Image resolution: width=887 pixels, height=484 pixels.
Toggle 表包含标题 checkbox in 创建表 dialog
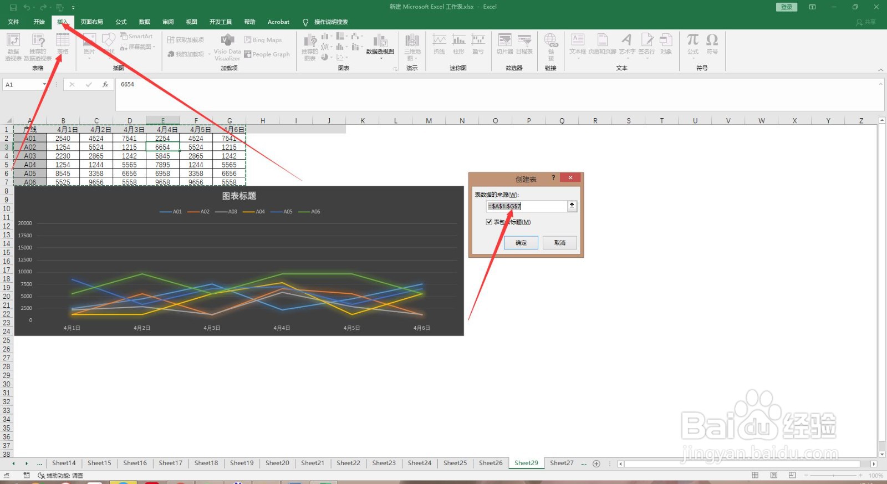click(x=489, y=222)
